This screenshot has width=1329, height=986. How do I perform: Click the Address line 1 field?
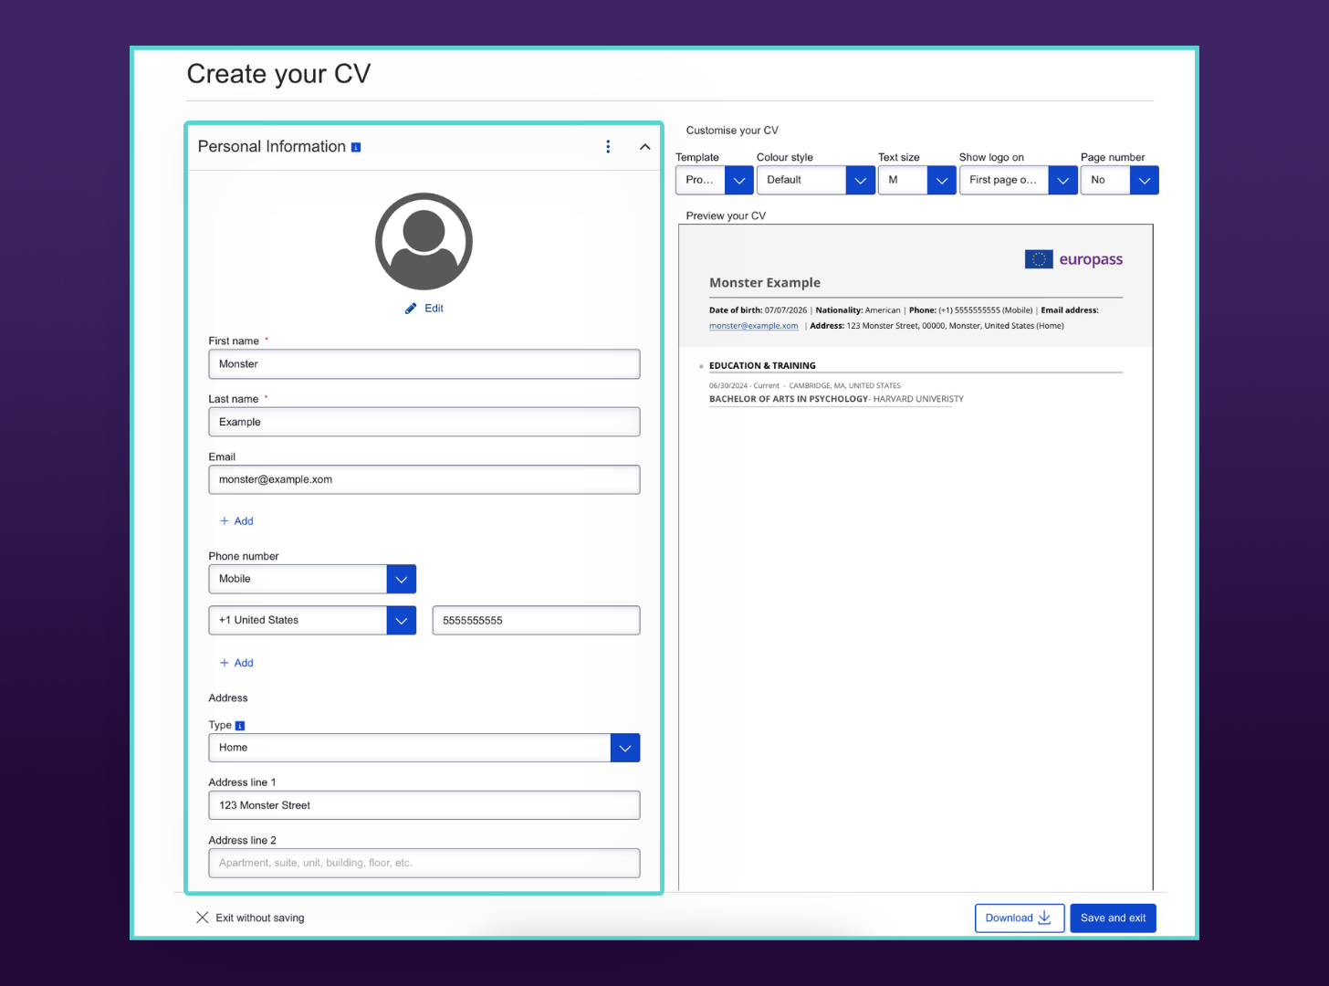coord(424,805)
